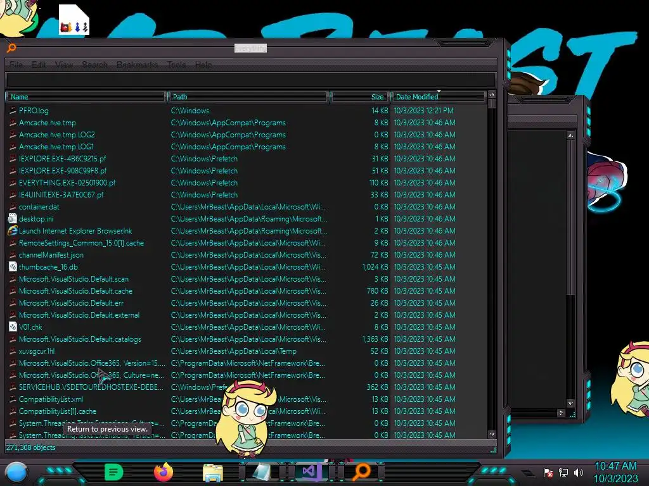Open the Bookmarks menu
649x486 pixels.
click(x=137, y=65)
